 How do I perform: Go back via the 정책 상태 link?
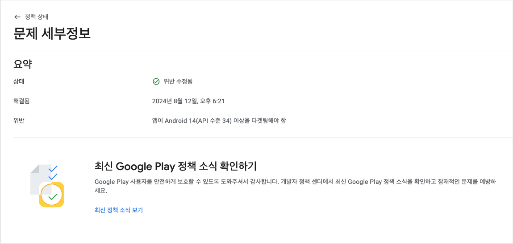[37, 17]
